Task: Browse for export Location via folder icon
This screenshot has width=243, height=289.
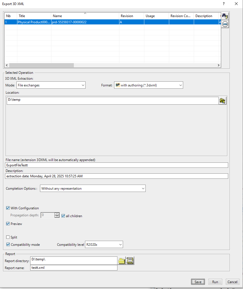Action: tap(222, 100)
